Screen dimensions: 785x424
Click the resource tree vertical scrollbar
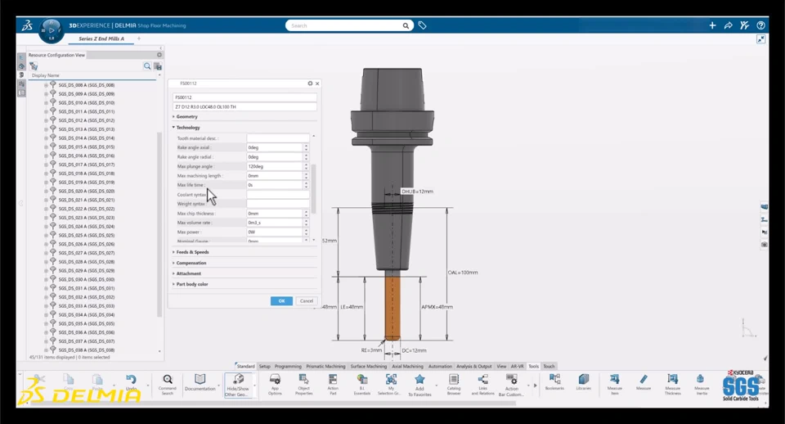pos(159,224)
